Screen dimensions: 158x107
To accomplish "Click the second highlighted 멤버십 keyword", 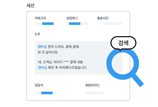I will click(43, 68).
